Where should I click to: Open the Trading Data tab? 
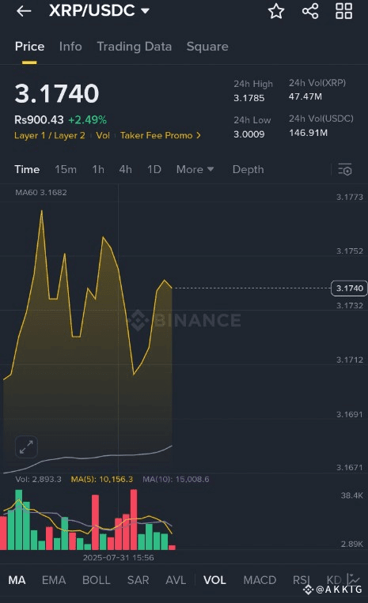click(134, 47)
